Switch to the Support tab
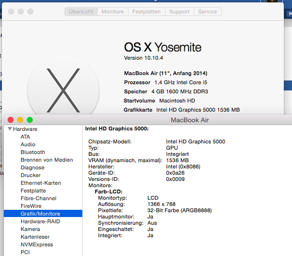Screen dimensions: 292x256 click(179, 12)
